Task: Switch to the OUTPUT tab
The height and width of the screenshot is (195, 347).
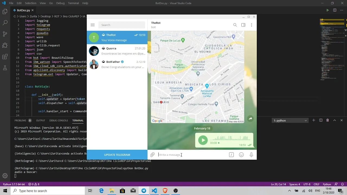Action: point(41,121)
